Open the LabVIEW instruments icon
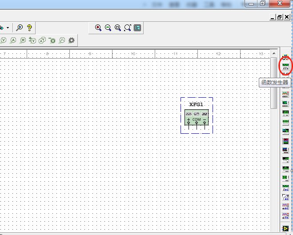293x235 pixels. pos(285,228)
